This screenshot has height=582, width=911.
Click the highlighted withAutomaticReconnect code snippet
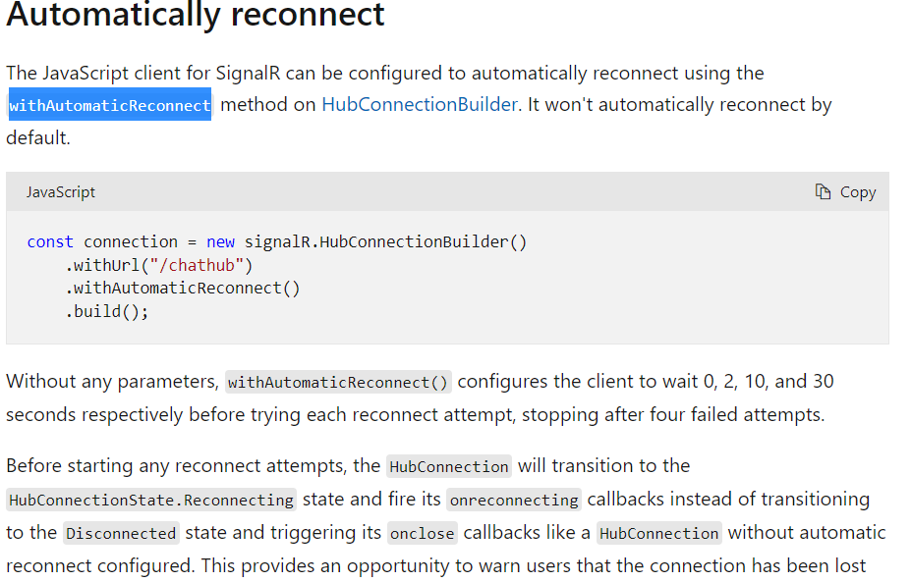coord(109,104)
